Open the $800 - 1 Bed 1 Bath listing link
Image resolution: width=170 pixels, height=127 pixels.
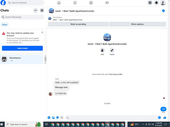click(68, 20)
